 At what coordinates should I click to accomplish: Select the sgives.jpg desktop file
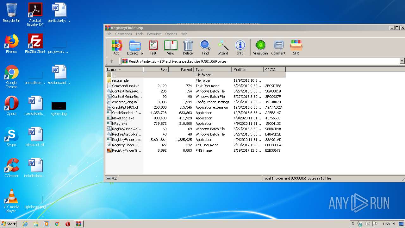point(59,108)
